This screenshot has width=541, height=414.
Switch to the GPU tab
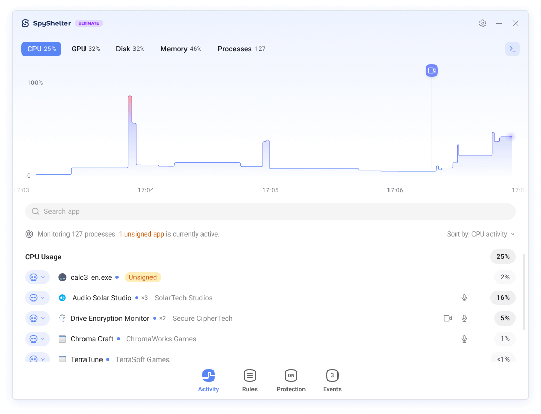pos(86,49)
